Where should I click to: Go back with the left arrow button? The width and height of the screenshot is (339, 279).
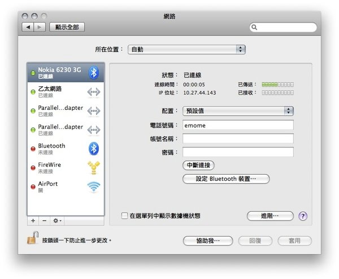(x=28, y=27)
